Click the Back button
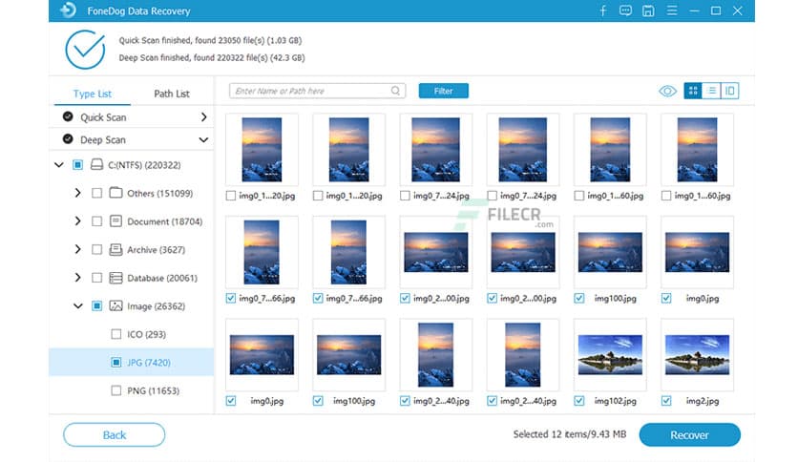Viewport: 798px width, 462px height. coord(114,434)
